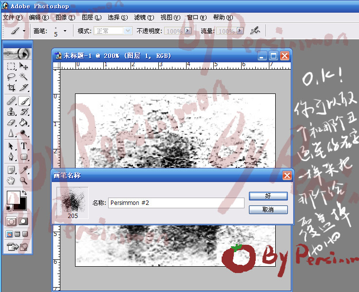Select the Brush tool in toolbox

[24, 101]
